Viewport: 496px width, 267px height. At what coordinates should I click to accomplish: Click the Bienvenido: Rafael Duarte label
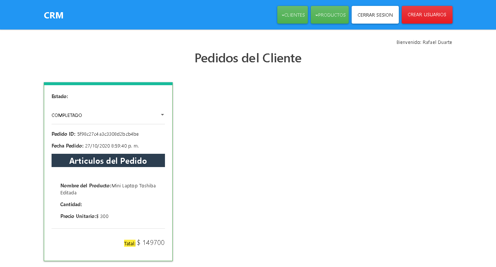point(424,42)
